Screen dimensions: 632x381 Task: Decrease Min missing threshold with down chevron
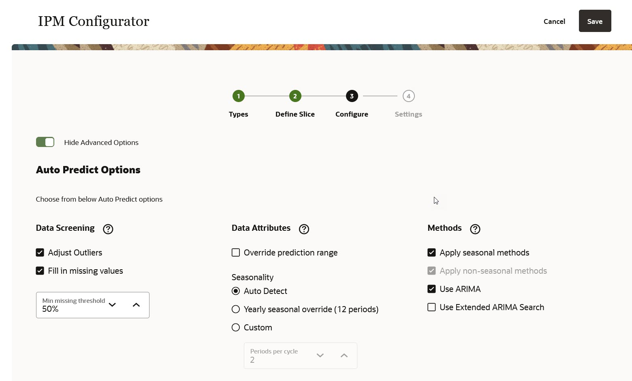(x=112, y=305)
